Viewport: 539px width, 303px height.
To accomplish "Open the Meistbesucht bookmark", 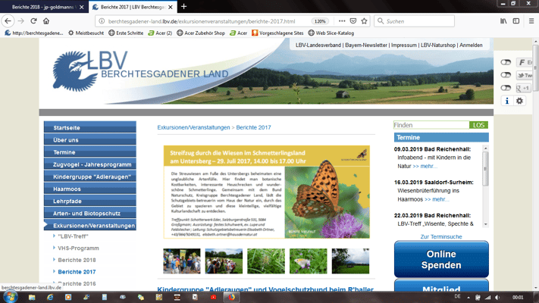I will (86, 33).
